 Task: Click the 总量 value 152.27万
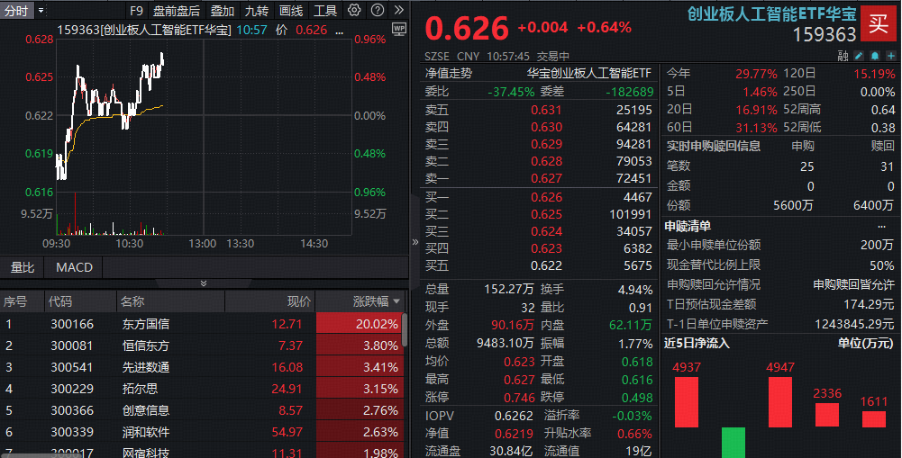pos(508,290)
